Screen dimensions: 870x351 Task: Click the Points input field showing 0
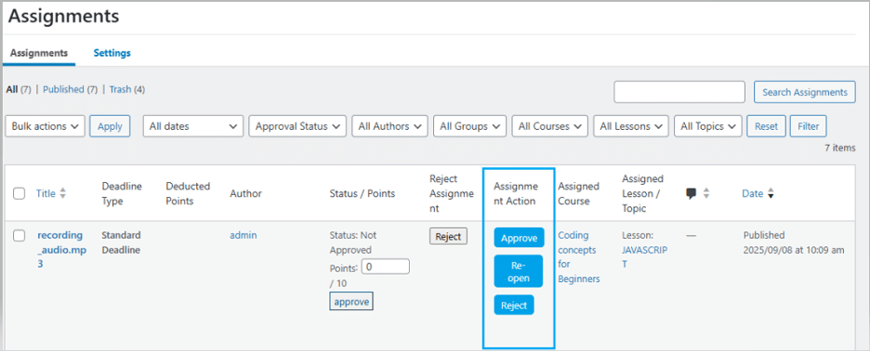(x=385, y=266)
